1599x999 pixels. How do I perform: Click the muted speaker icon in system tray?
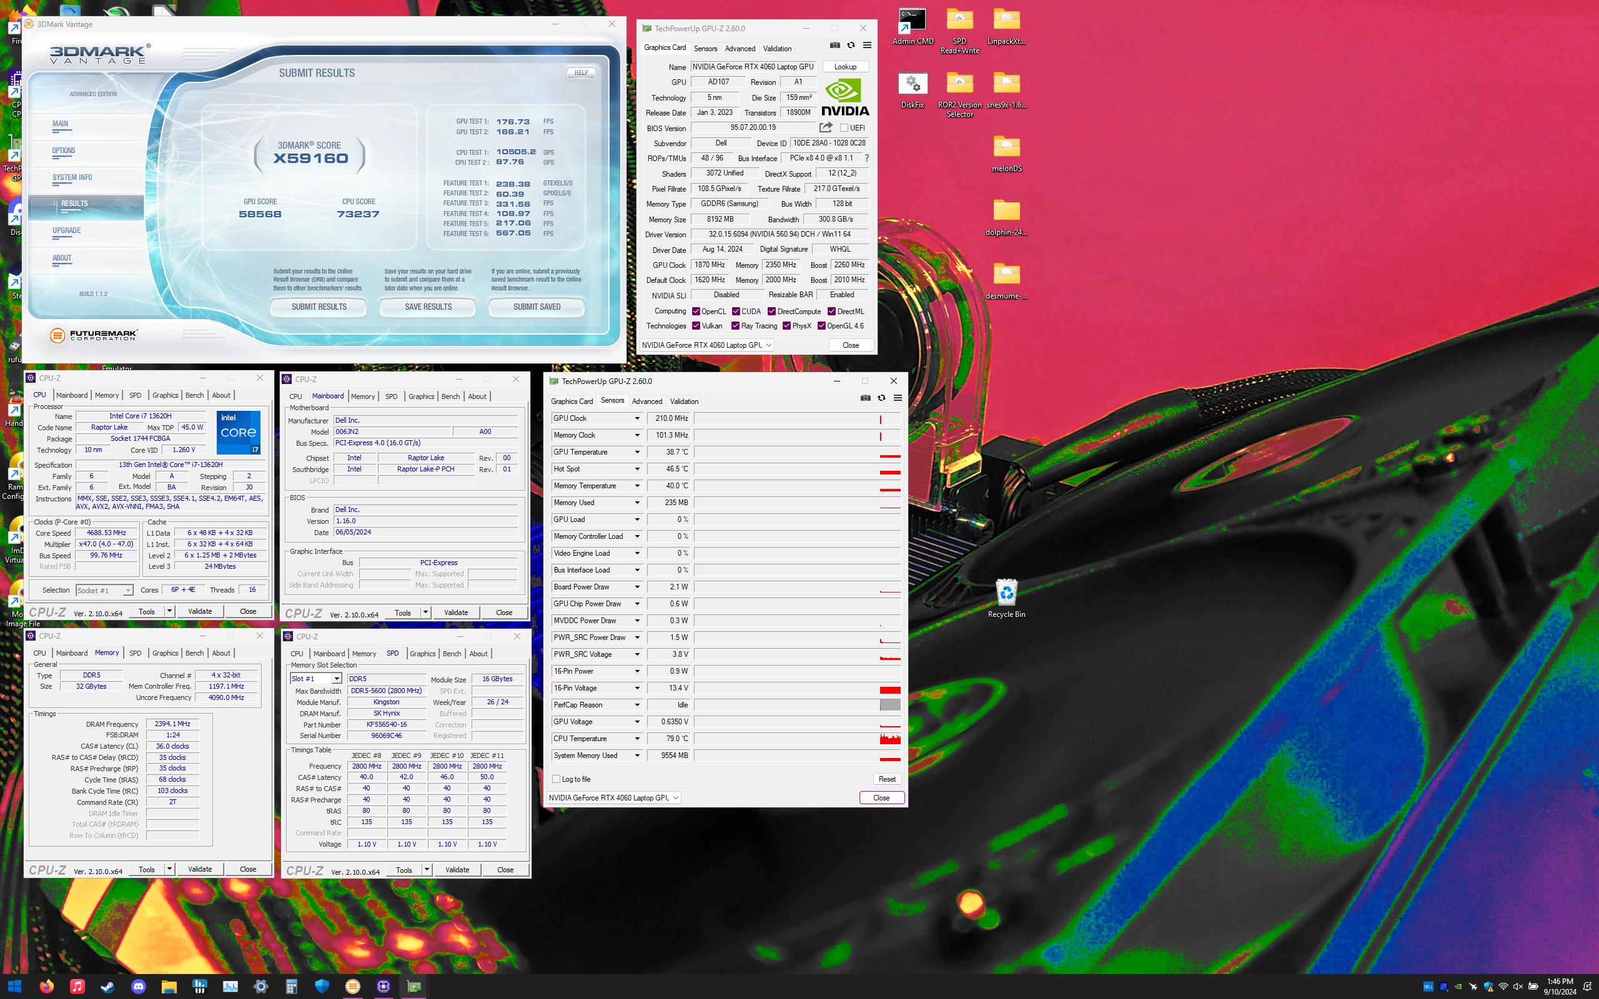click(x=1518, y=987)
